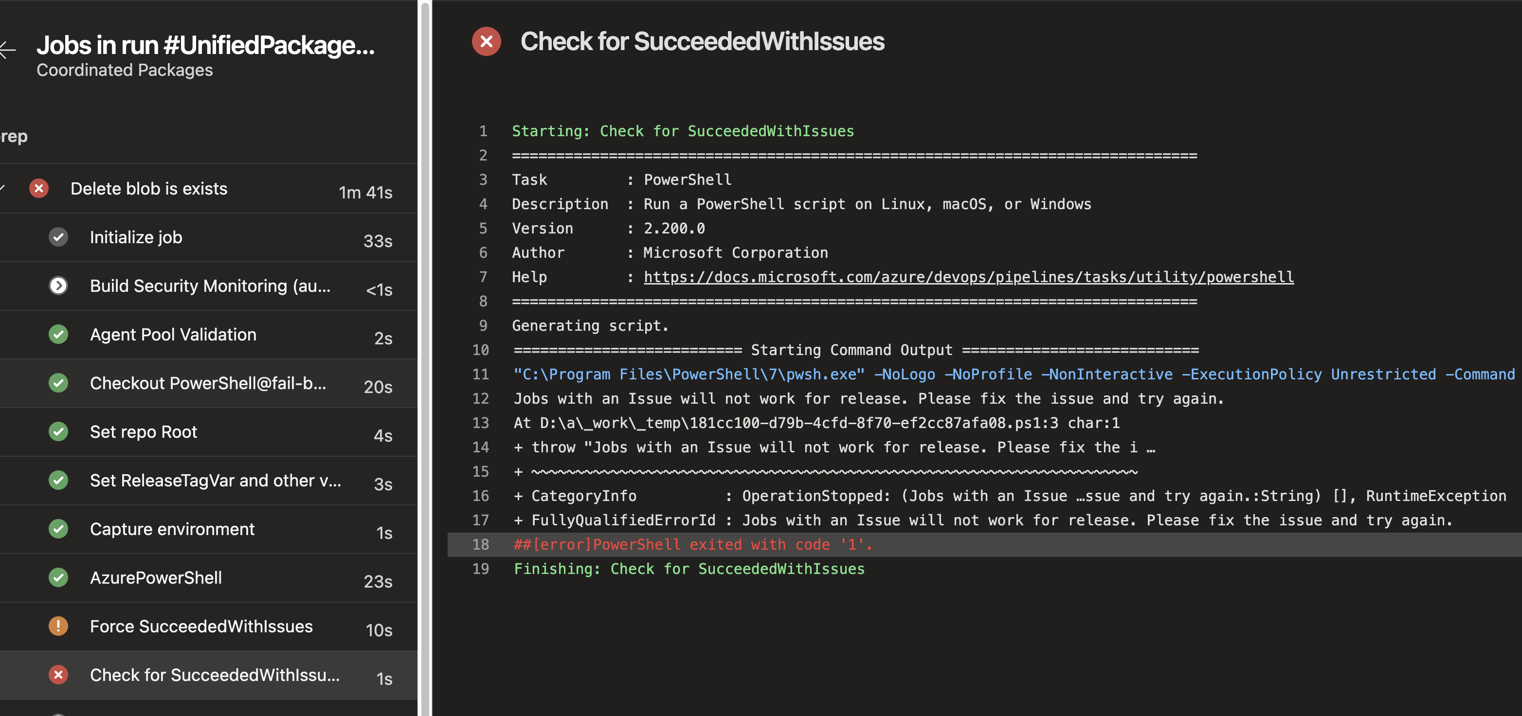
Task: Select log line 19 Finishing: Check for SucceededWithIssues
Action: click(689, 569)
